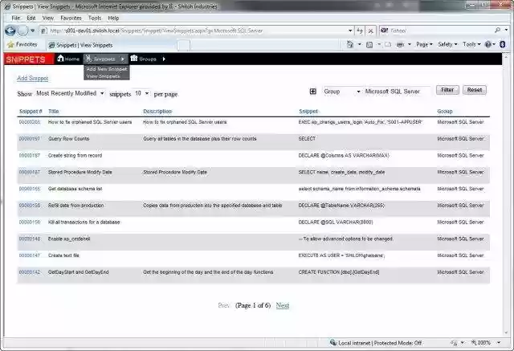Open snippet number link for 'Enable xp_cmdshell'

(30, 239)
